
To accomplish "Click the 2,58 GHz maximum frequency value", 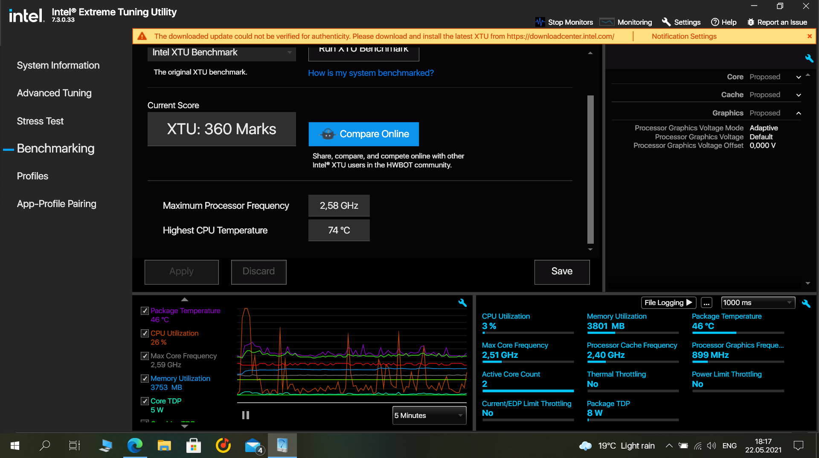I will coord(339,206).
